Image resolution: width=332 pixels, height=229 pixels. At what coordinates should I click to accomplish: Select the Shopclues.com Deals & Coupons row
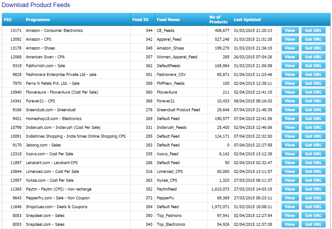click(57, 207)
